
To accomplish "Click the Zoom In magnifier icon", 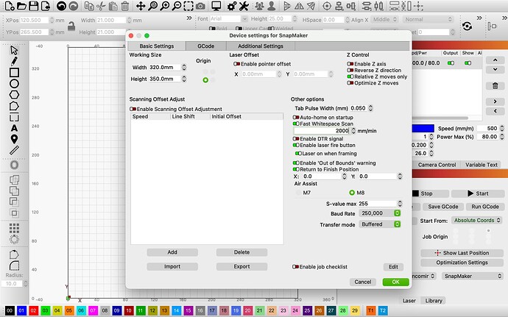I will click(165, 6).
